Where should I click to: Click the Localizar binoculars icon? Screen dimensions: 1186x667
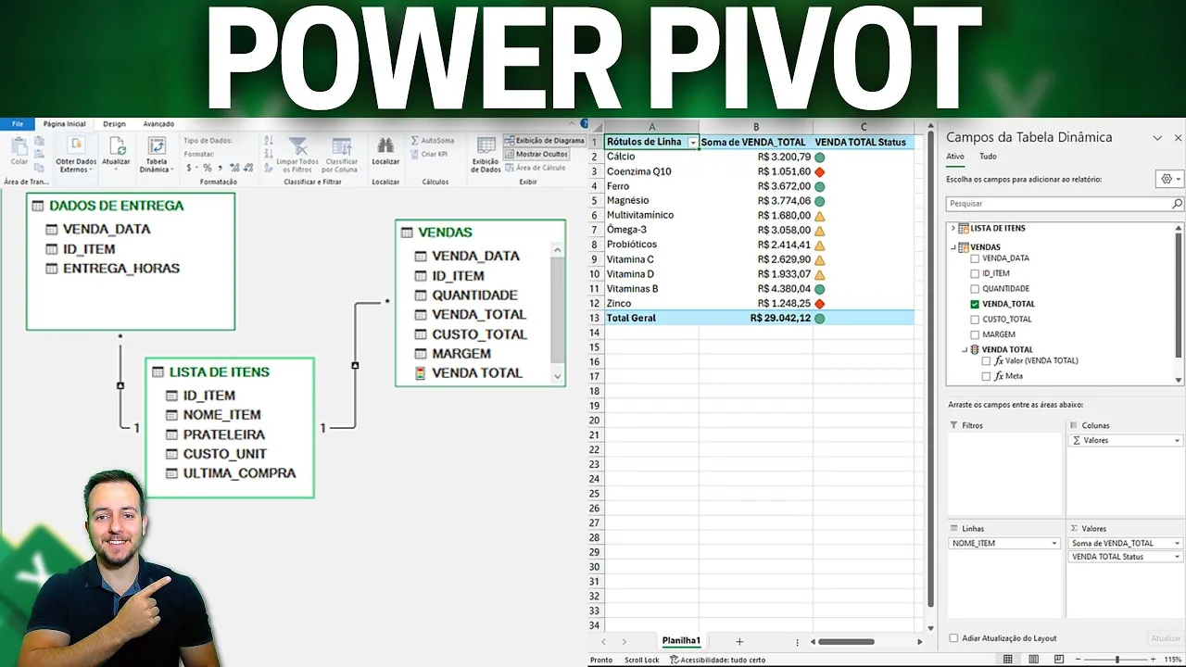385,146
